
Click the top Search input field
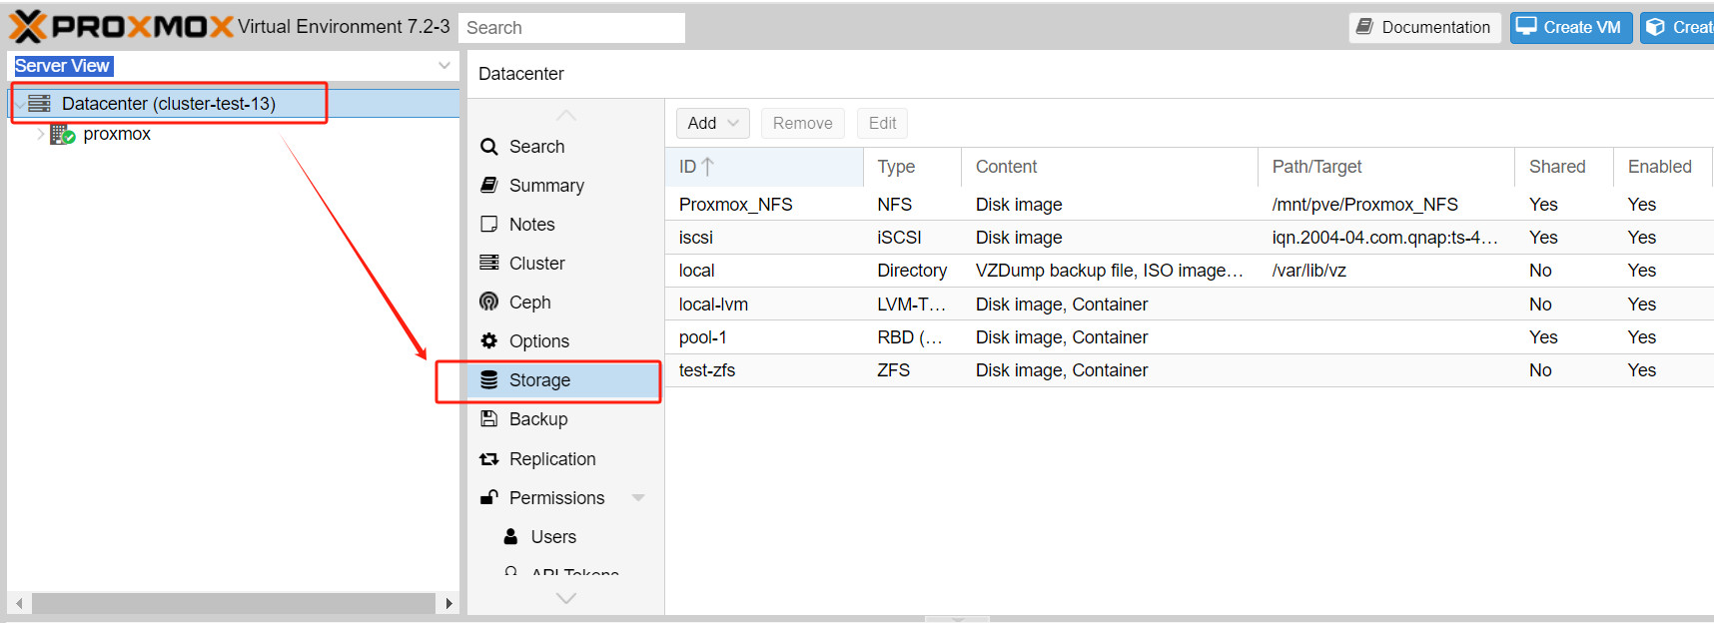tap(571, 28)
